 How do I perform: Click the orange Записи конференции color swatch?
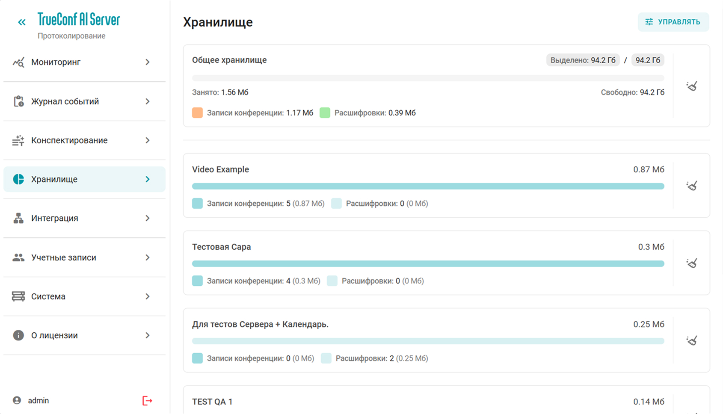coord(197,113)
